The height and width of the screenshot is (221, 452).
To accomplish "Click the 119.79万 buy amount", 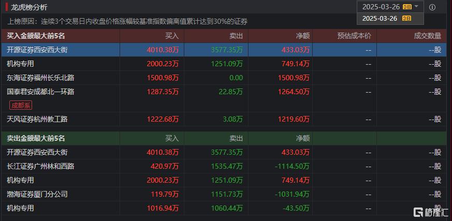I will point(165,194).
